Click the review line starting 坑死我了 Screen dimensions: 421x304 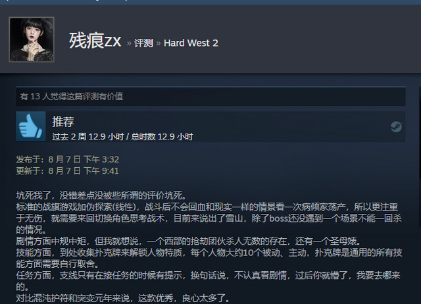point(101,195)
